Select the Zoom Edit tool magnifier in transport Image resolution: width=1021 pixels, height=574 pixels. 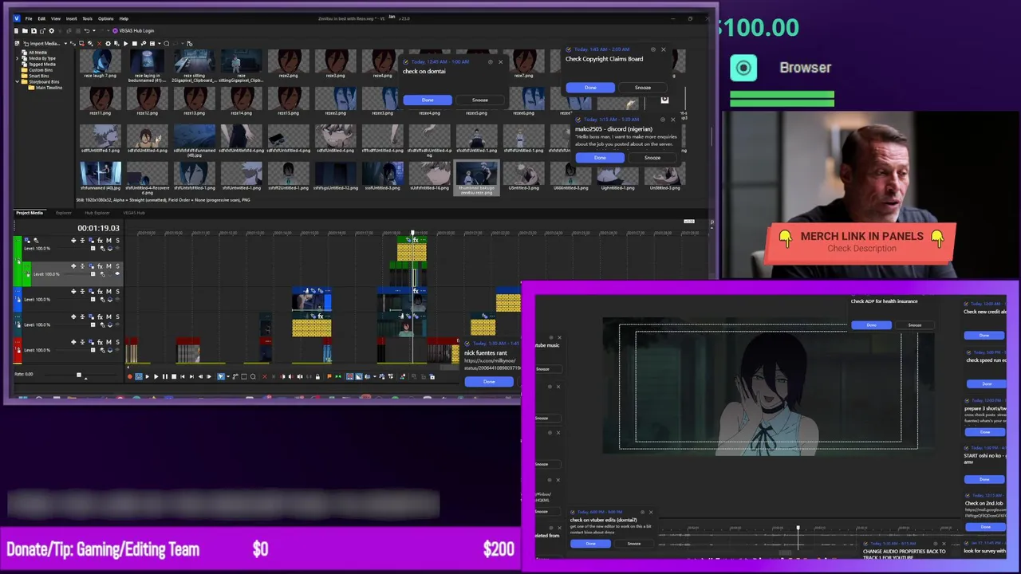coord(253,376)
